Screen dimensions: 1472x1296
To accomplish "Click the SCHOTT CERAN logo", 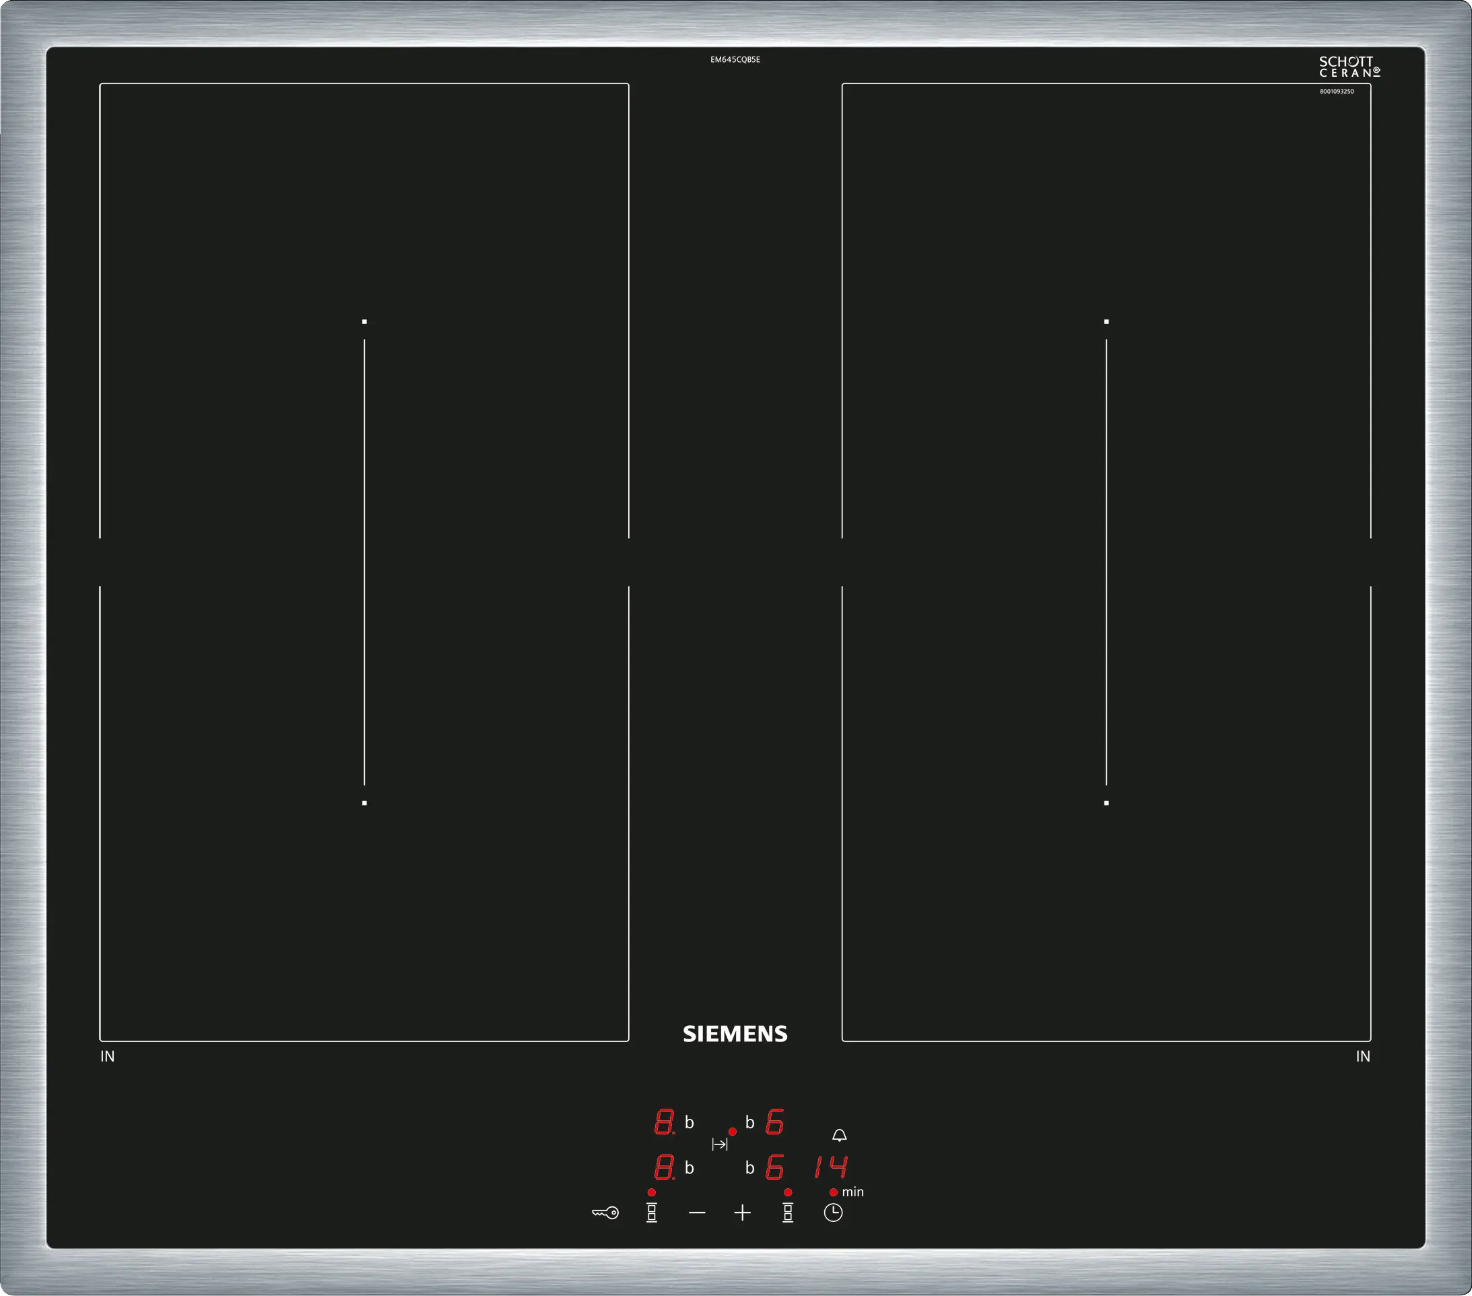I will [1349, 67].
